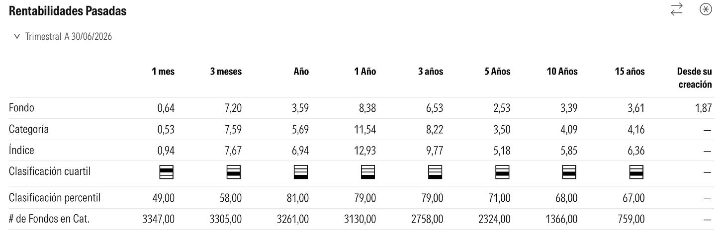The height and width of the screenshot is (239, 724).
Task: Click the Fondo row label
Action: click(x=21, y=107)
